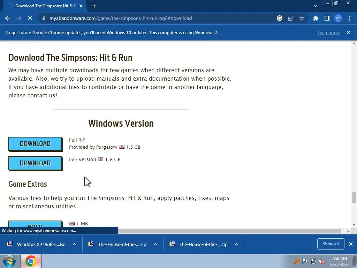This screenshot has width=357, height=268.
Task: Open the Extensions puzzle icon
Action: tap(316, 18)
